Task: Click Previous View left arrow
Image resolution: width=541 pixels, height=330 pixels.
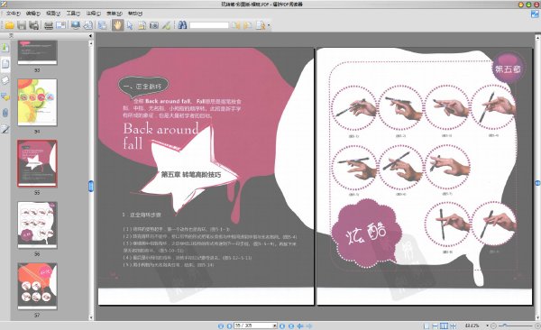Action: (x=300, y=325)
